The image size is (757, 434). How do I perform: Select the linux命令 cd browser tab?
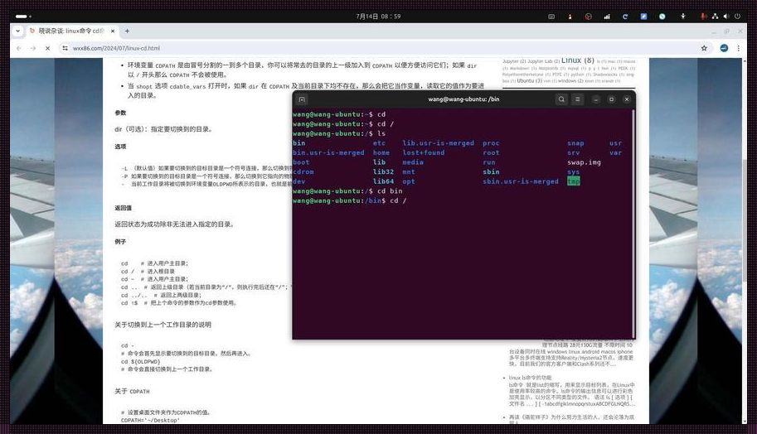click(x=71, y=31)
